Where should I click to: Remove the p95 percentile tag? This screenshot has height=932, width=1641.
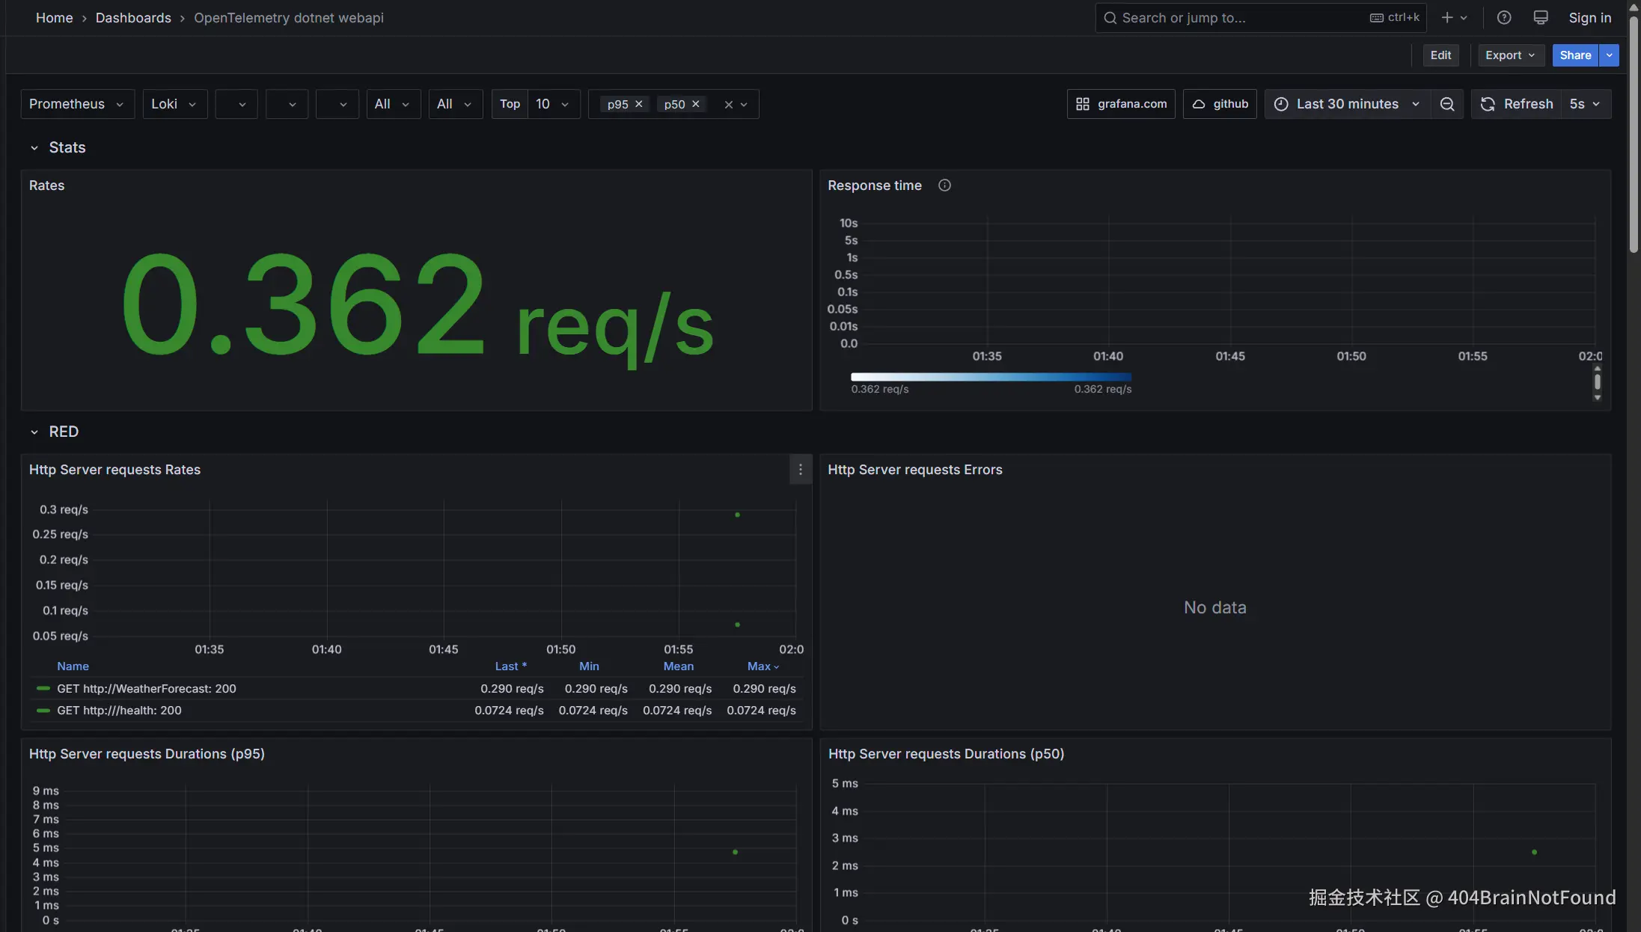coord(639,104)
